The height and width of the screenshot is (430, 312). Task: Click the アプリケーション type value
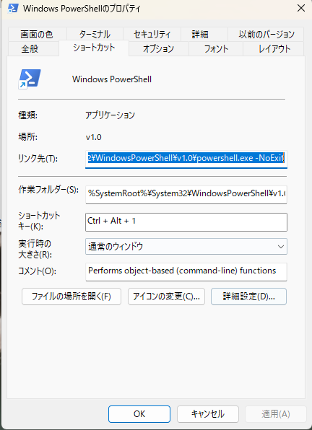110,115
